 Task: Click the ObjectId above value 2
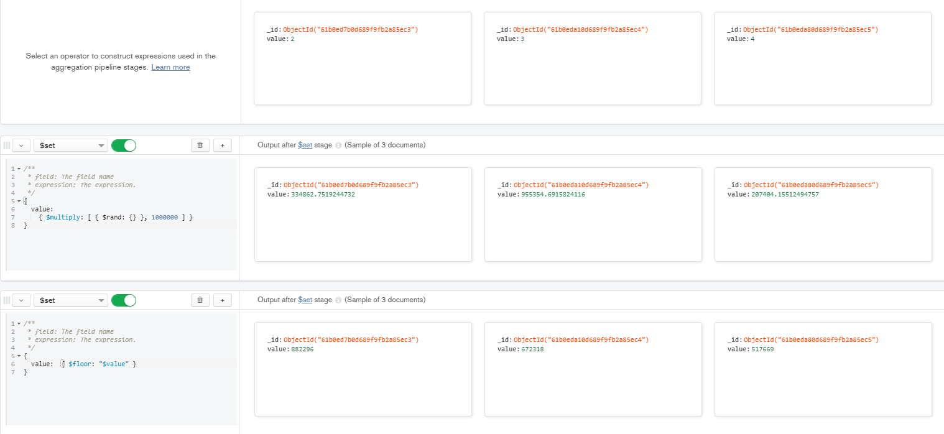pyautogui.click(x=351, y=29)
